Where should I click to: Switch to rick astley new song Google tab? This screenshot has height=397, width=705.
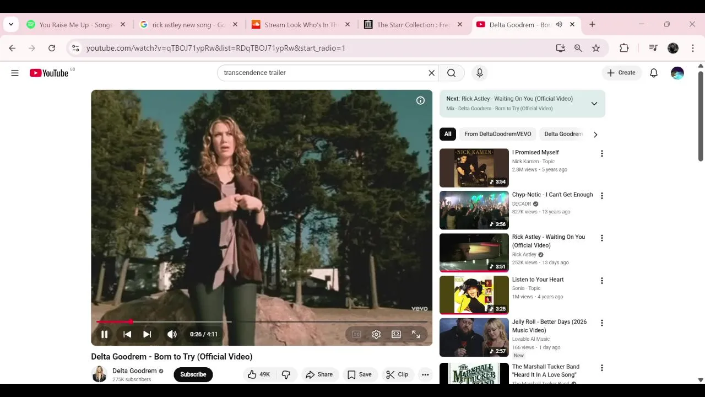point(188,25)
